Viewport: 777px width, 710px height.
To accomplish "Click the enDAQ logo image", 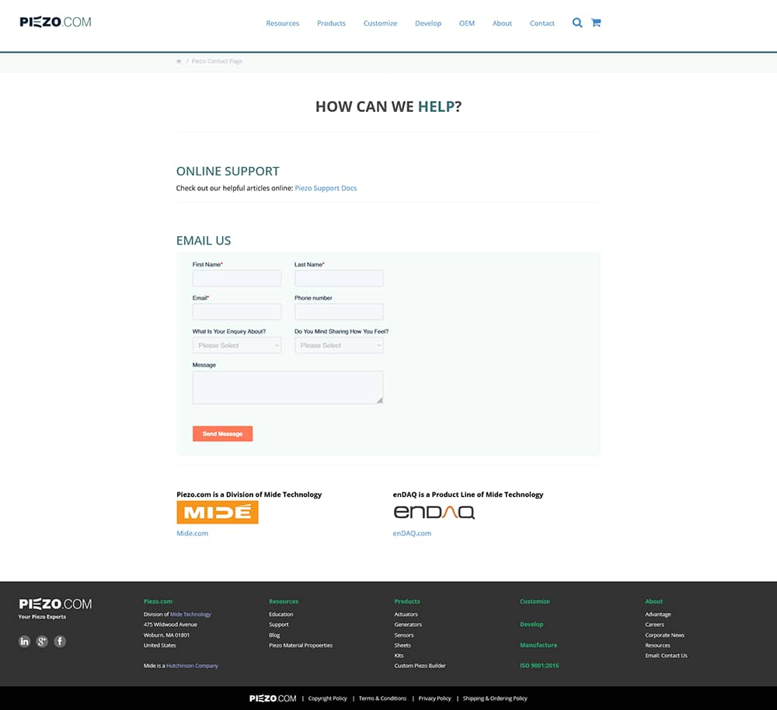I will 434,513.
